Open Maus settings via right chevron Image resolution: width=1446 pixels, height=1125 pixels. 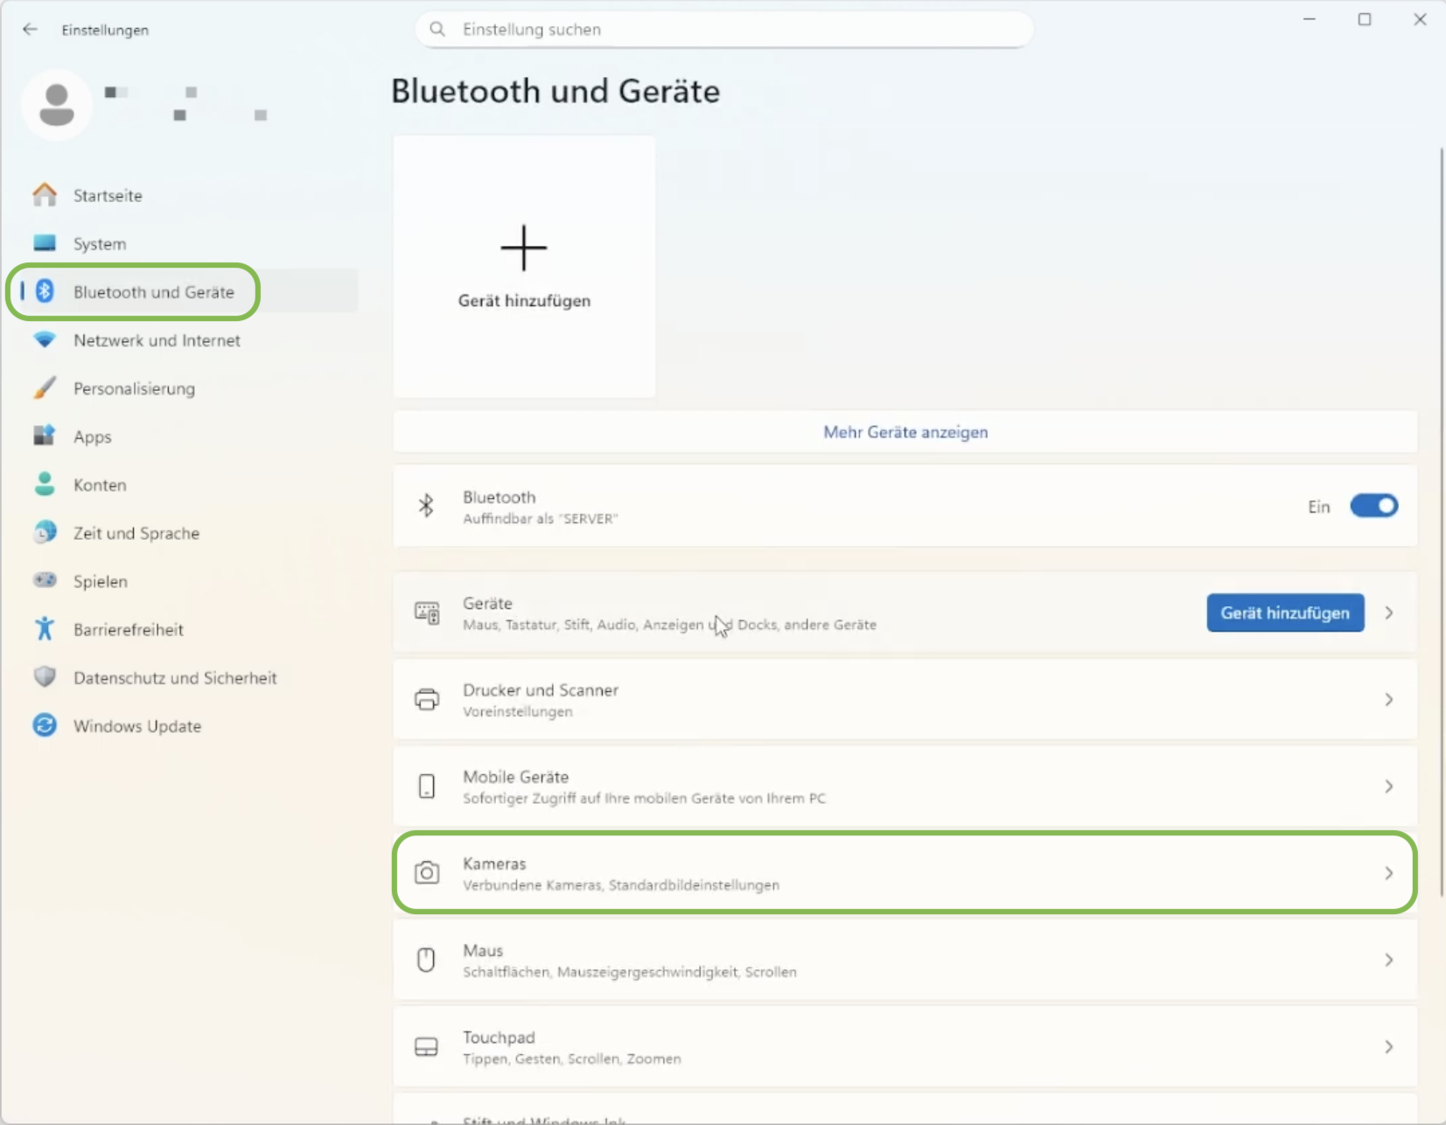(x=1388, y=960)
